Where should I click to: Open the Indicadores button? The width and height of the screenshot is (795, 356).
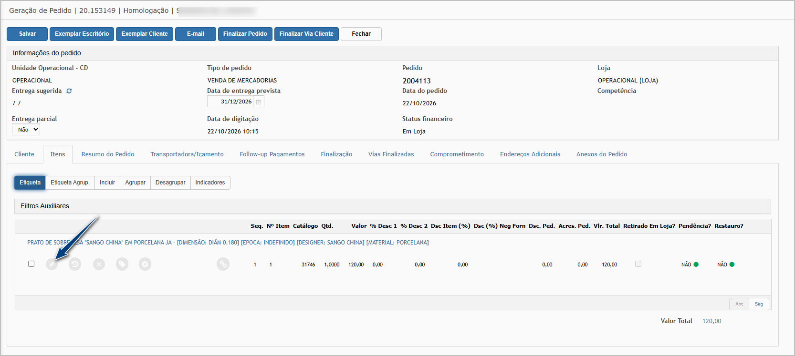click(x=210, y=183)
